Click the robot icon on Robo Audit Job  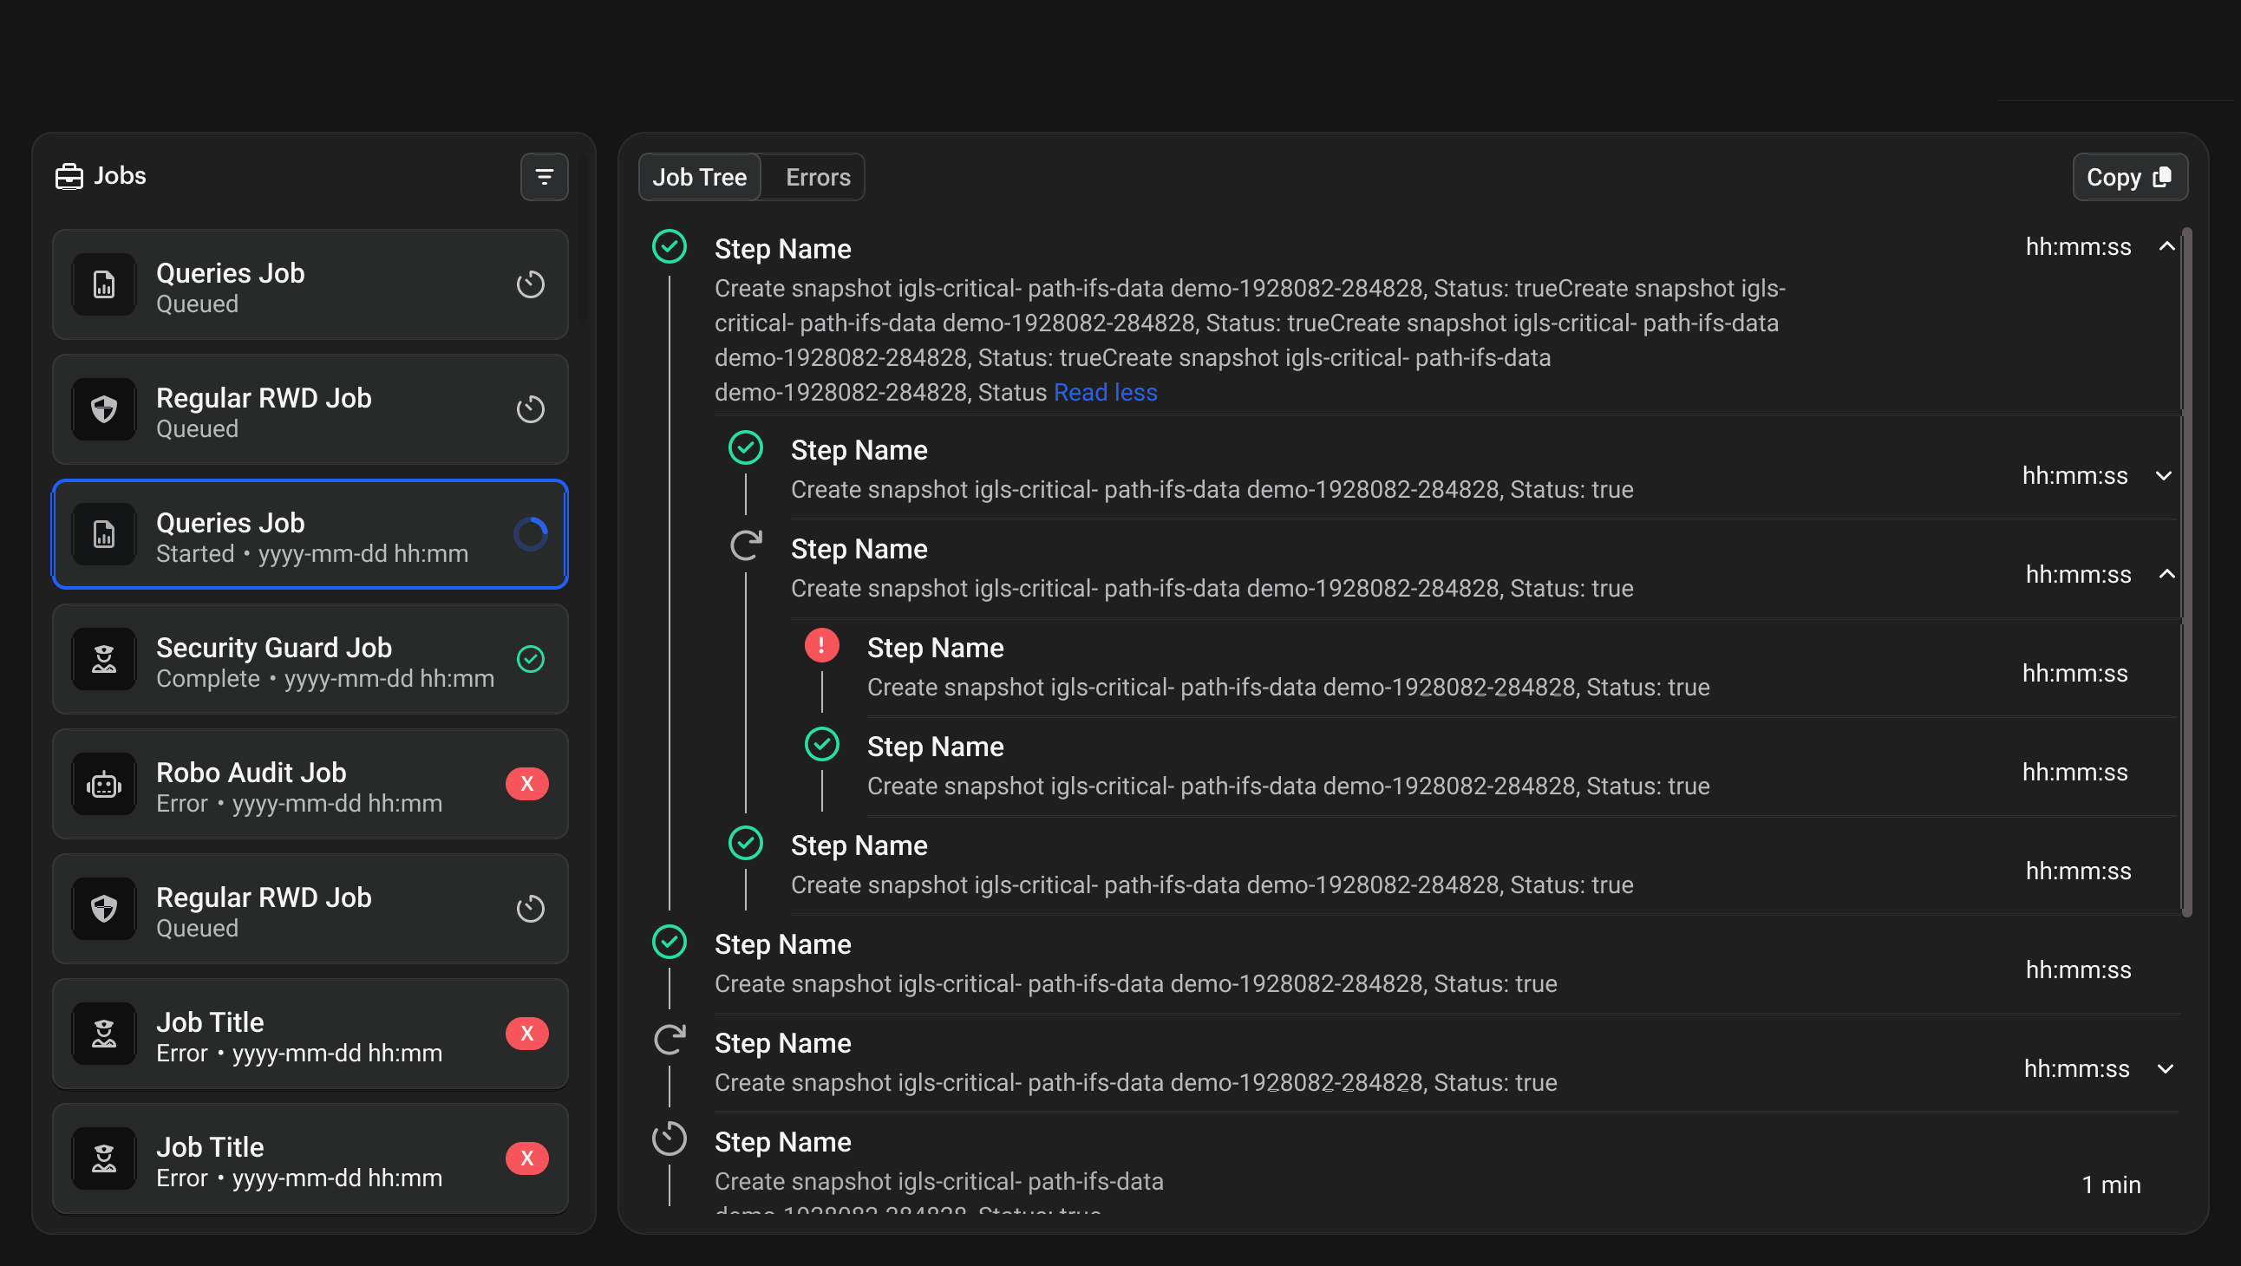coord(103,785)
